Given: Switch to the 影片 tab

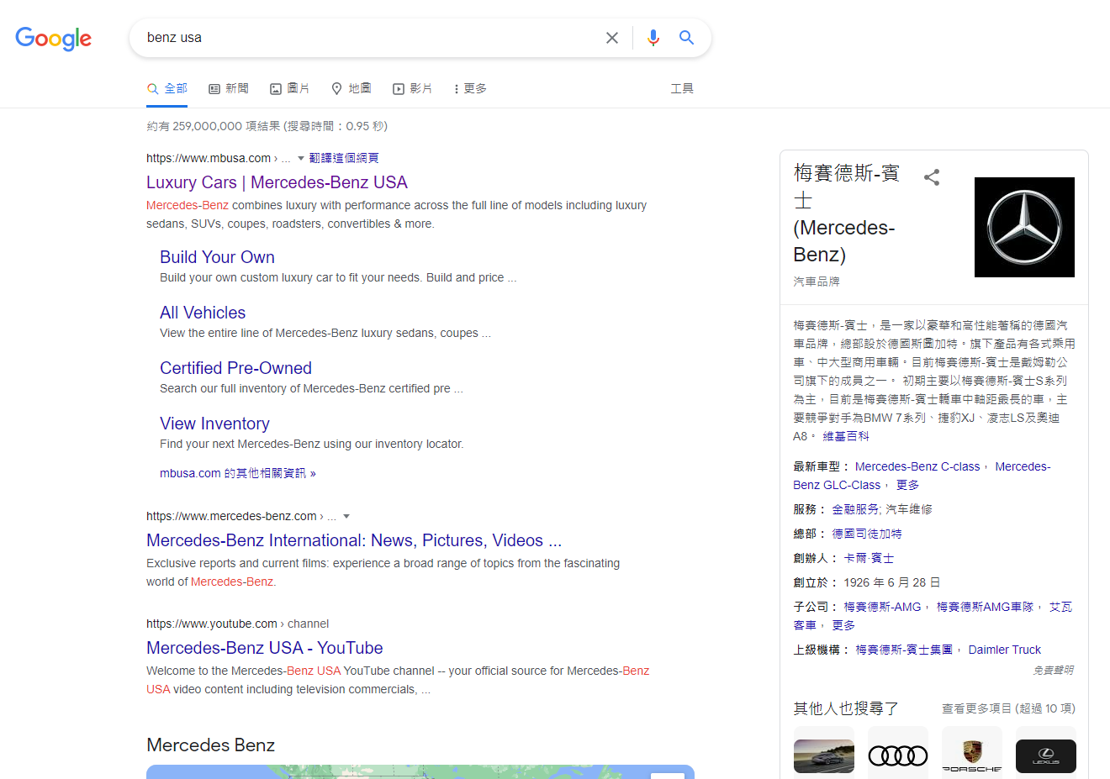Looking at the screenshot, I should pos(412,88).
